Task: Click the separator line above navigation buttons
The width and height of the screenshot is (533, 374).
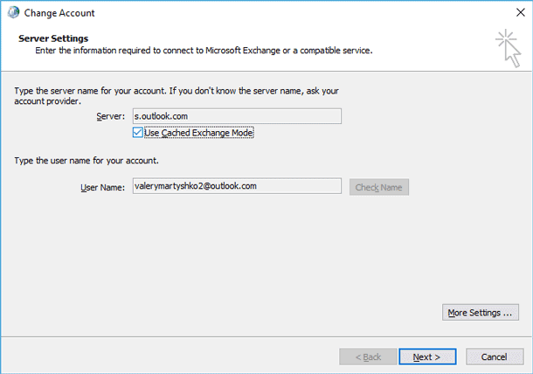Action: [x=266, y=337]
